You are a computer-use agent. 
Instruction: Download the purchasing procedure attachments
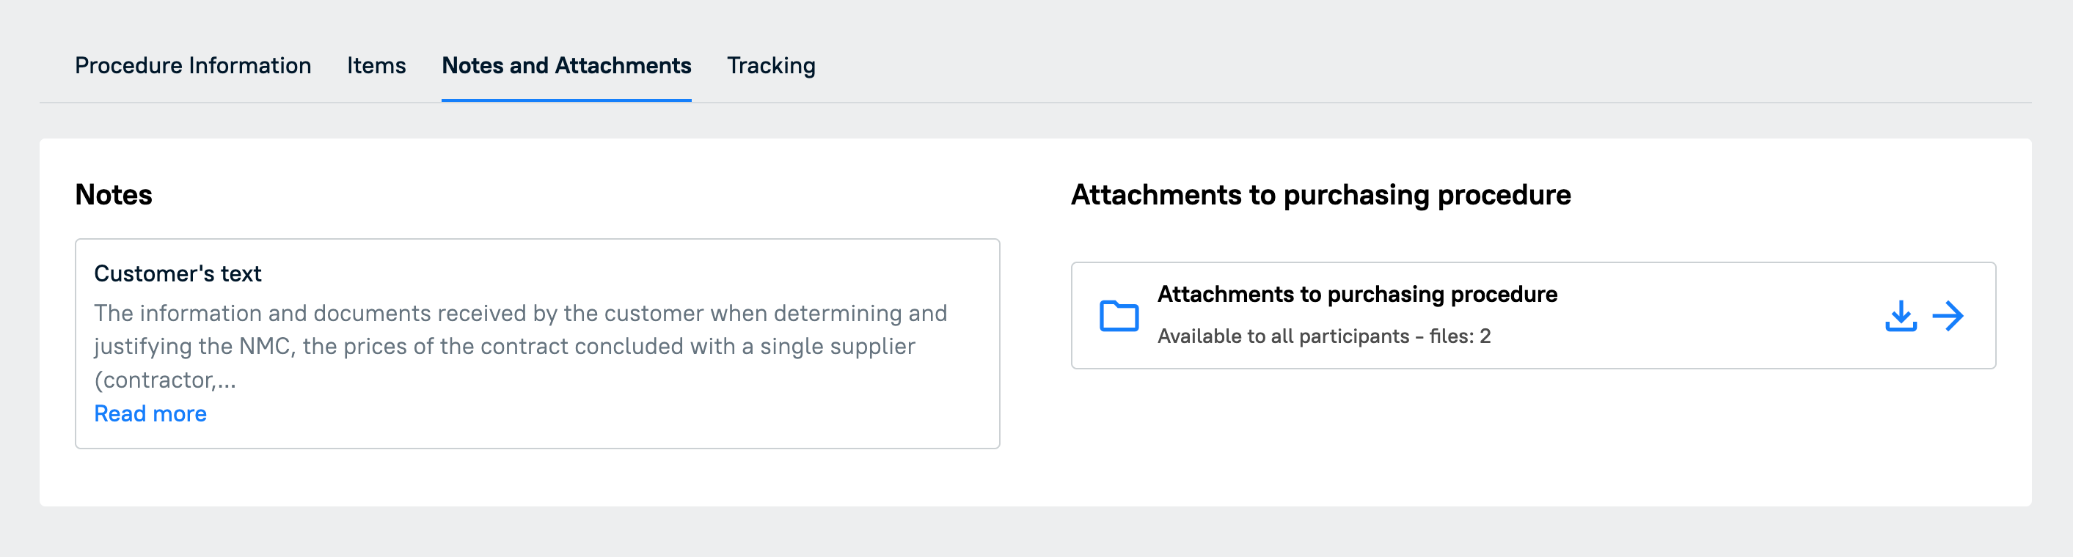click(x=1900, y=316)
